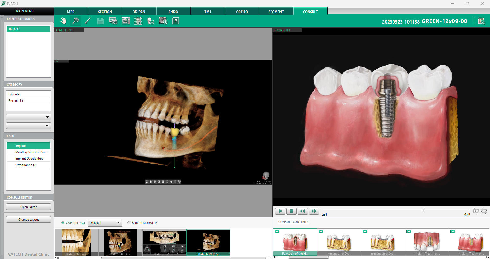Select the Implant Treatment video thumbnail with front teeth
This screenshot has height=259, width=490.
pyautogui.click(x=427, y=242)
